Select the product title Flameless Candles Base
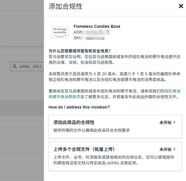This screenshot has height=181, width=186. (97, 26)
